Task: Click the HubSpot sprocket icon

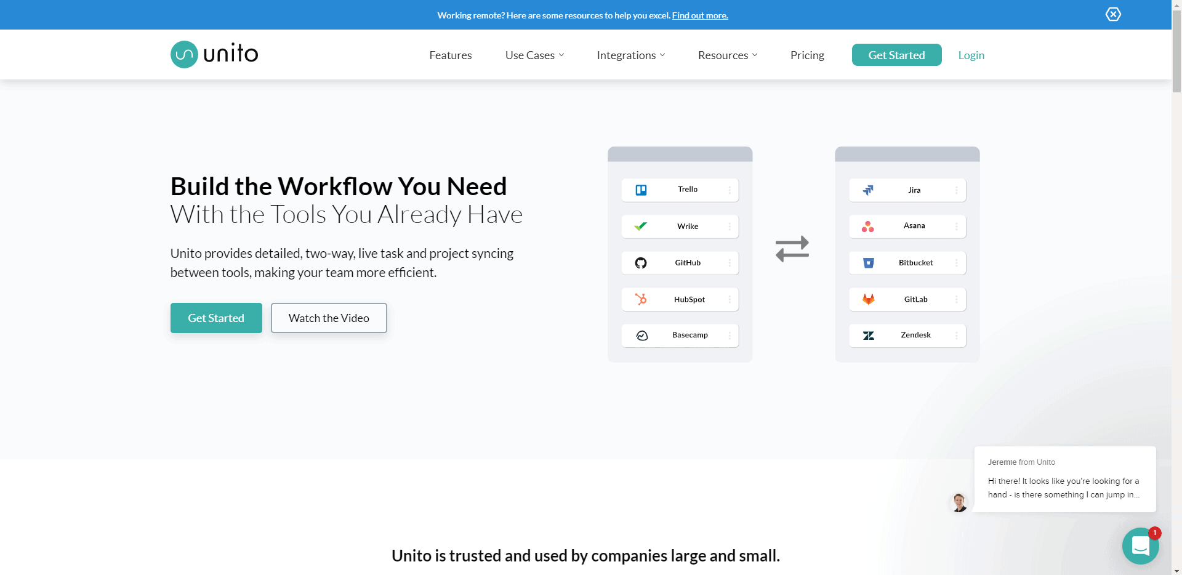Action: point(641,299)
